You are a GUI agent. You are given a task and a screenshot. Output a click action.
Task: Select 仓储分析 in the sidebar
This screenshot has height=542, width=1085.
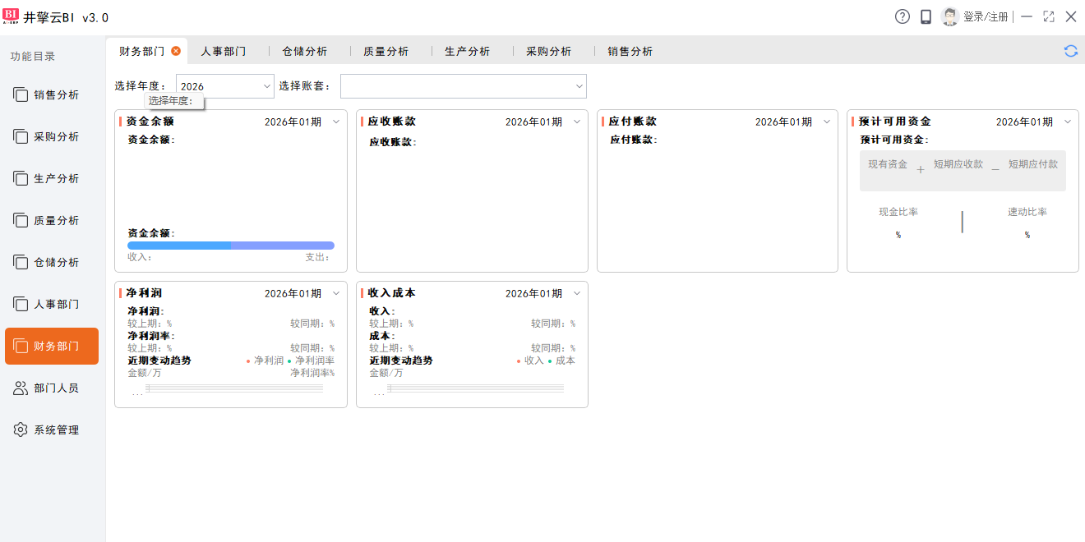56,263
